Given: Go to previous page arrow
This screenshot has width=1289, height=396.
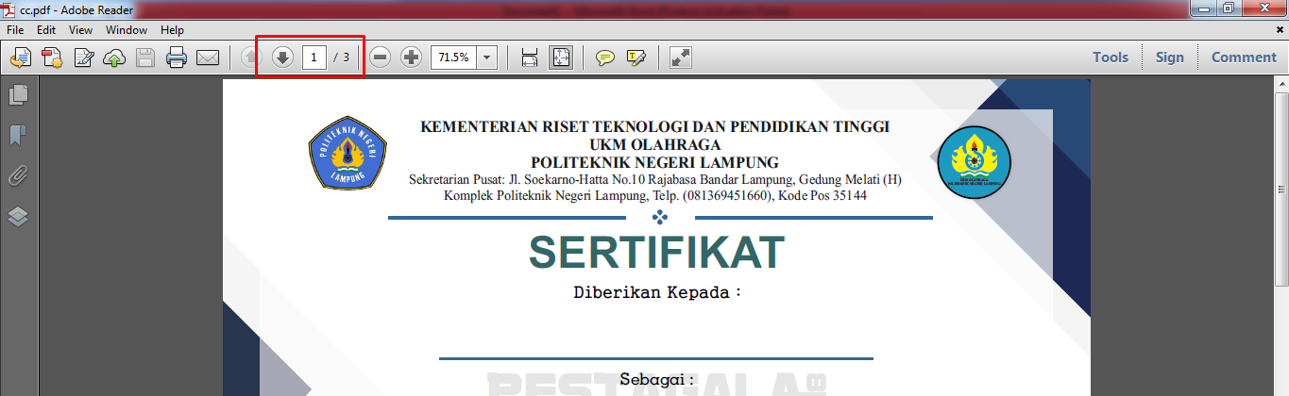Looking at the screenshot, I should click(x=252, y=58).
